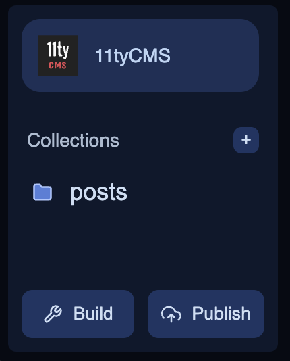This screenshot has height=361, width=290.
Task: Start a site build via Build button
Action: (78, 314)
